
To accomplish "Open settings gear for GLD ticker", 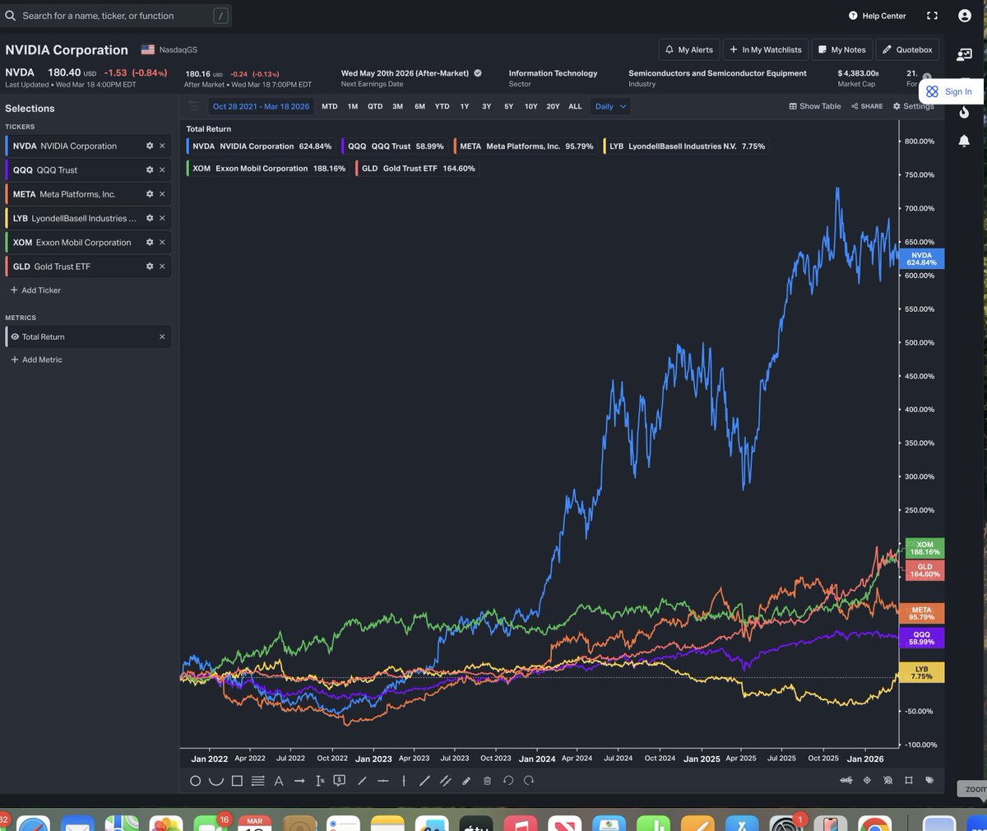I will tap(150, 267).
